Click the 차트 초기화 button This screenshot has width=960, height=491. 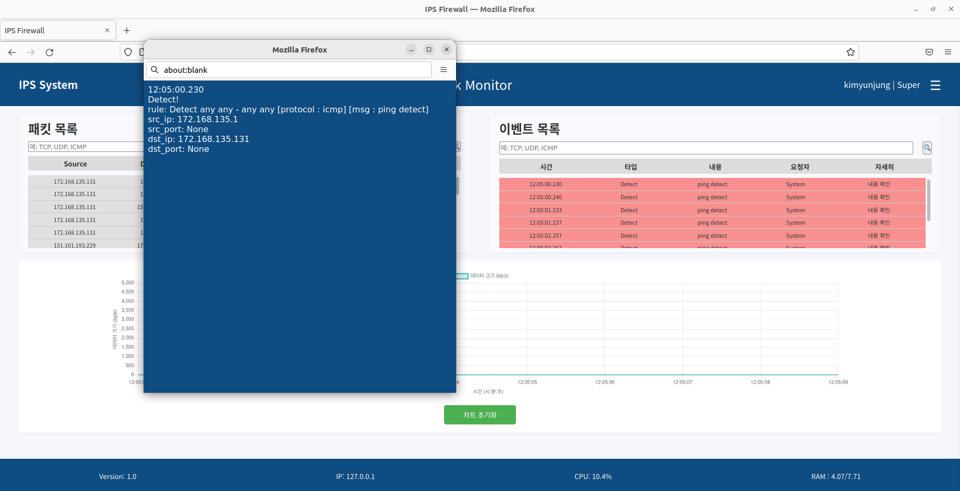(x=479, y=415)
